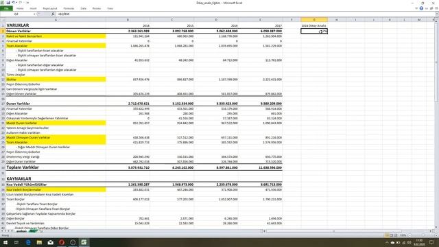Select column A header
The image size is (439, 247).
[x=56, y=20]
